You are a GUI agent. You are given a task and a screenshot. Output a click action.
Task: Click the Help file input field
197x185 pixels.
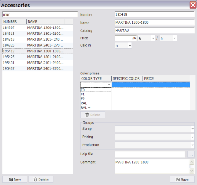(150, 154)
